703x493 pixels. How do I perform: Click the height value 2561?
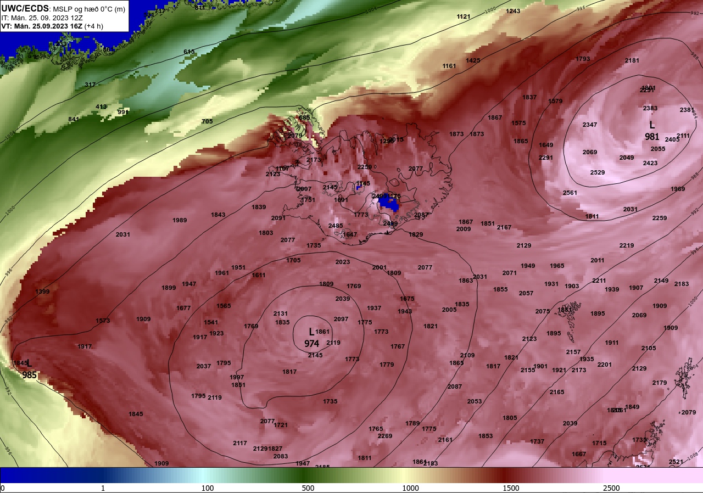(x=570, y=193)
